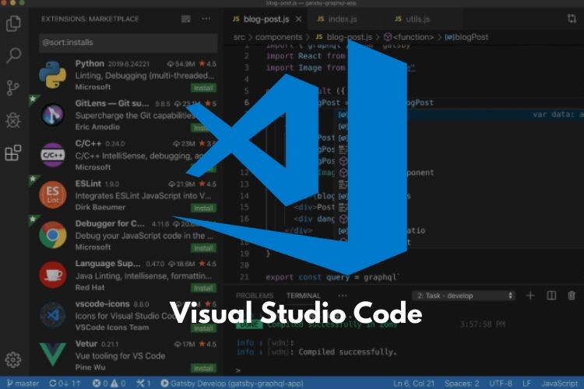Select the Eric Amodio publisher text
Image resolution: width=584 pixels, height=389 pixels.
[97, 127]
